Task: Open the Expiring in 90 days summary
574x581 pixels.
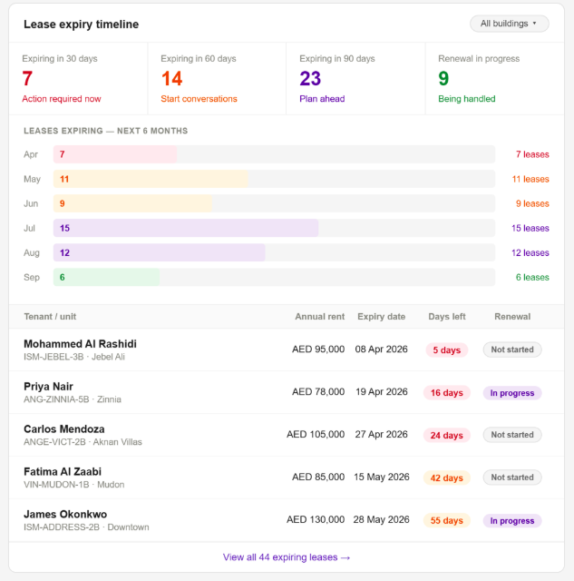Action: [355, 79]
